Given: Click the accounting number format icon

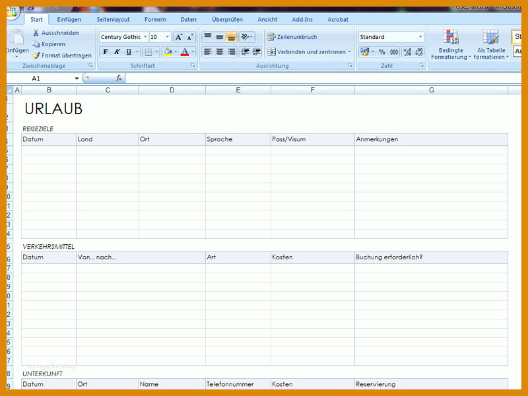Looking at the screenshot, I should click(x=364, y=52).
